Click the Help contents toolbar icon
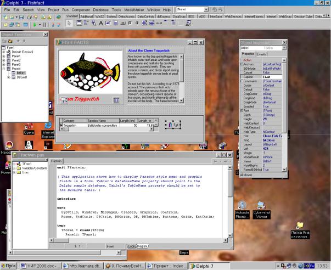331x270 pixels. 59,17
